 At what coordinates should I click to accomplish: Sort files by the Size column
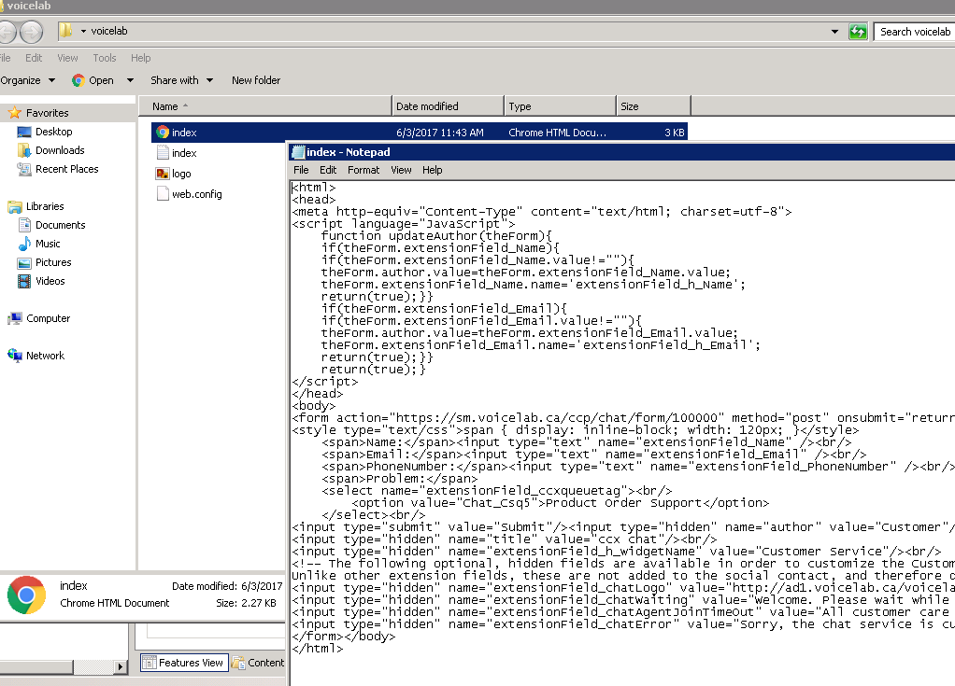point(653,105)
